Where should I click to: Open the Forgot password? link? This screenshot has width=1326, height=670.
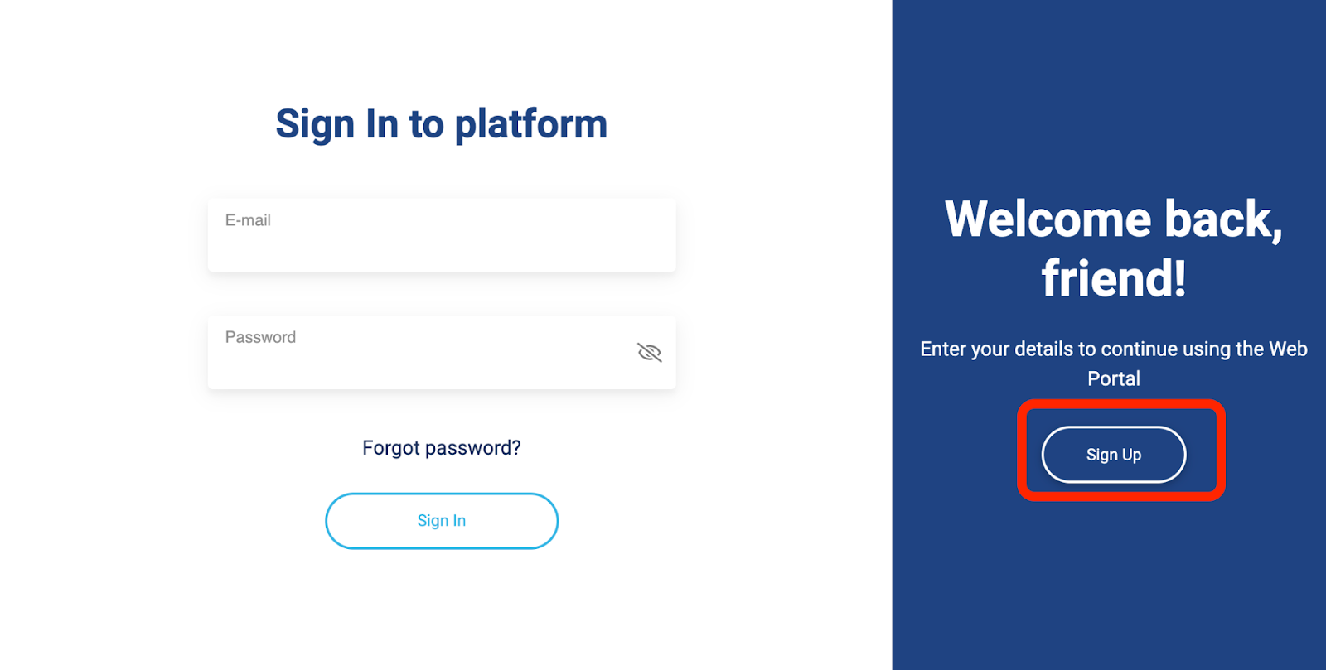[x=442, y=448]
